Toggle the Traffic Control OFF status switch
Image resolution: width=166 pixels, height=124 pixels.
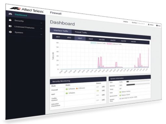pos(98,95)
